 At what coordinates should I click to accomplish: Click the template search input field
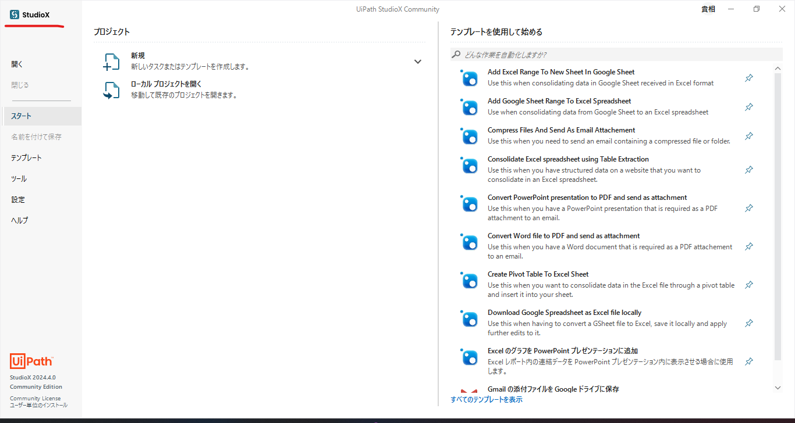click(x=616, y=55)
